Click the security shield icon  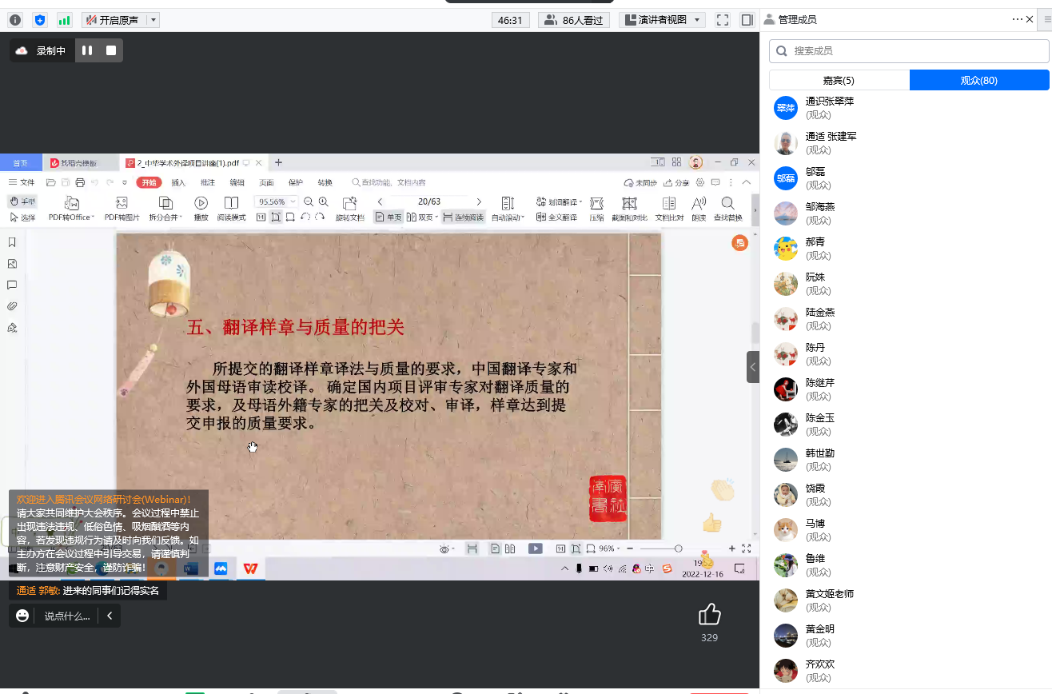point(40,20)
